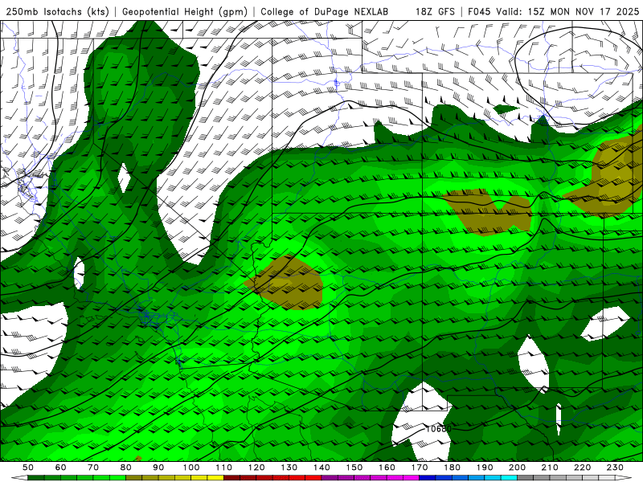Click the '180' value on the color scale
Viewport: 643px width, 482px height.
tap(452, 468)
